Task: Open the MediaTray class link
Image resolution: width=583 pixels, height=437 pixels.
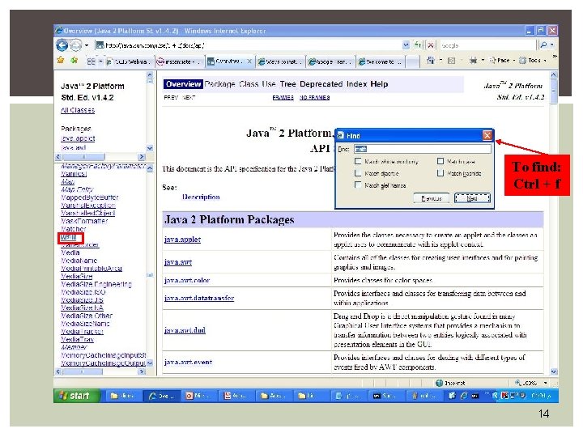Action: tap(77, 340)
